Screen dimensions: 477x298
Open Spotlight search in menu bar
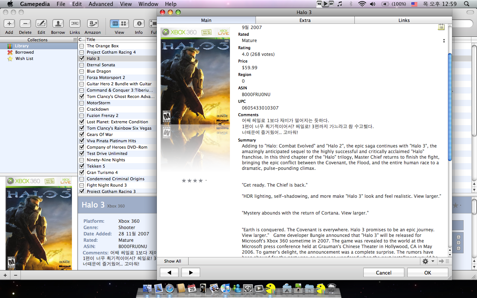point(467,4)
